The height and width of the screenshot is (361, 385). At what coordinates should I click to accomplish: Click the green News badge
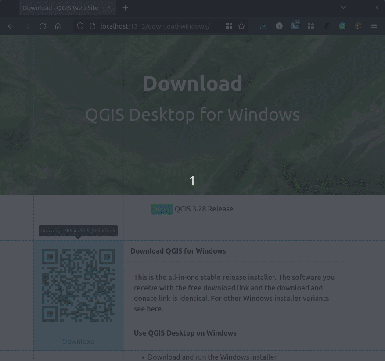click(162, 209)
